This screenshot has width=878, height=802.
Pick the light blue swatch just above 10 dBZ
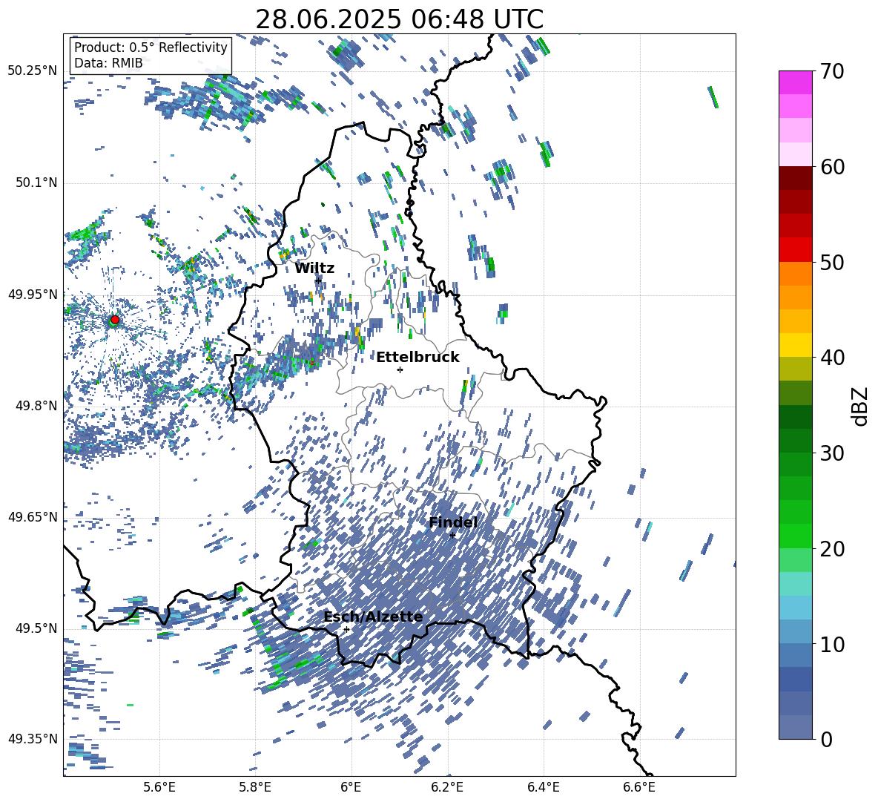click(795, 632)
